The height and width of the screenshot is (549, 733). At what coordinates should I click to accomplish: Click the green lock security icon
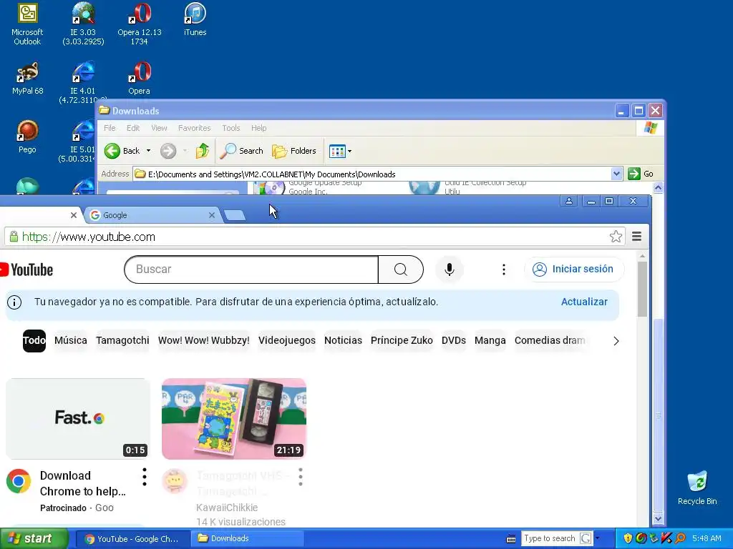tap(14, 237)
